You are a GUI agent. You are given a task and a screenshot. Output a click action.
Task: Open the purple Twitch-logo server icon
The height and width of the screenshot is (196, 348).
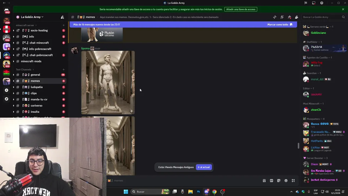click(7, 47)
